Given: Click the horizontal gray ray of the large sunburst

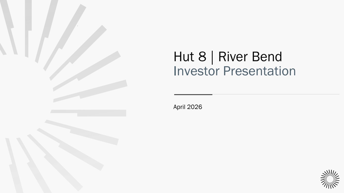Looking at the screenshot, I should point(101,113).
